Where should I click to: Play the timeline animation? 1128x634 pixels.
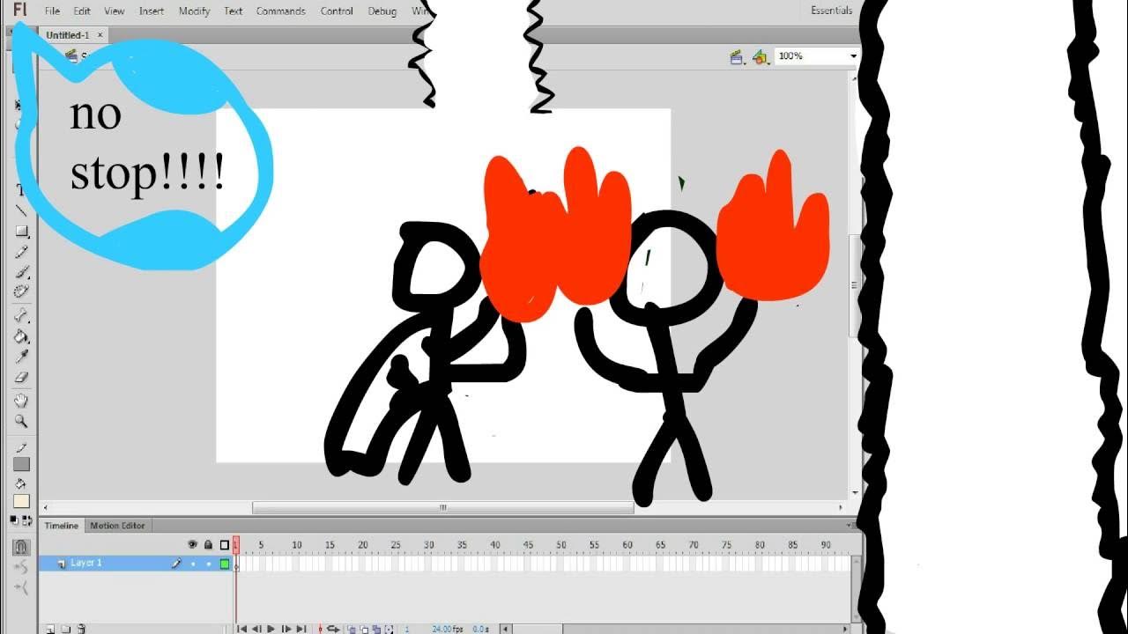pyautogui.click(x=271, y=629)
